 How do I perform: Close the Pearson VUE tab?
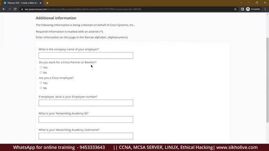click(x=41, y=3)
